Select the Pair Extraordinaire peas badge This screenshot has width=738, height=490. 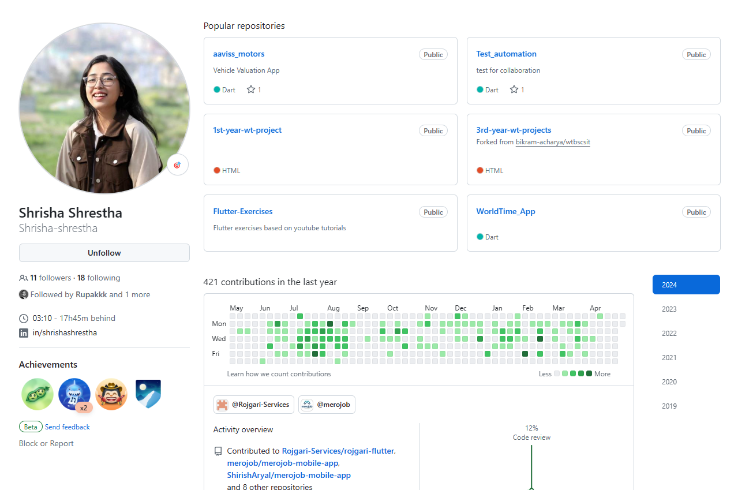click(x=37, y=394)
